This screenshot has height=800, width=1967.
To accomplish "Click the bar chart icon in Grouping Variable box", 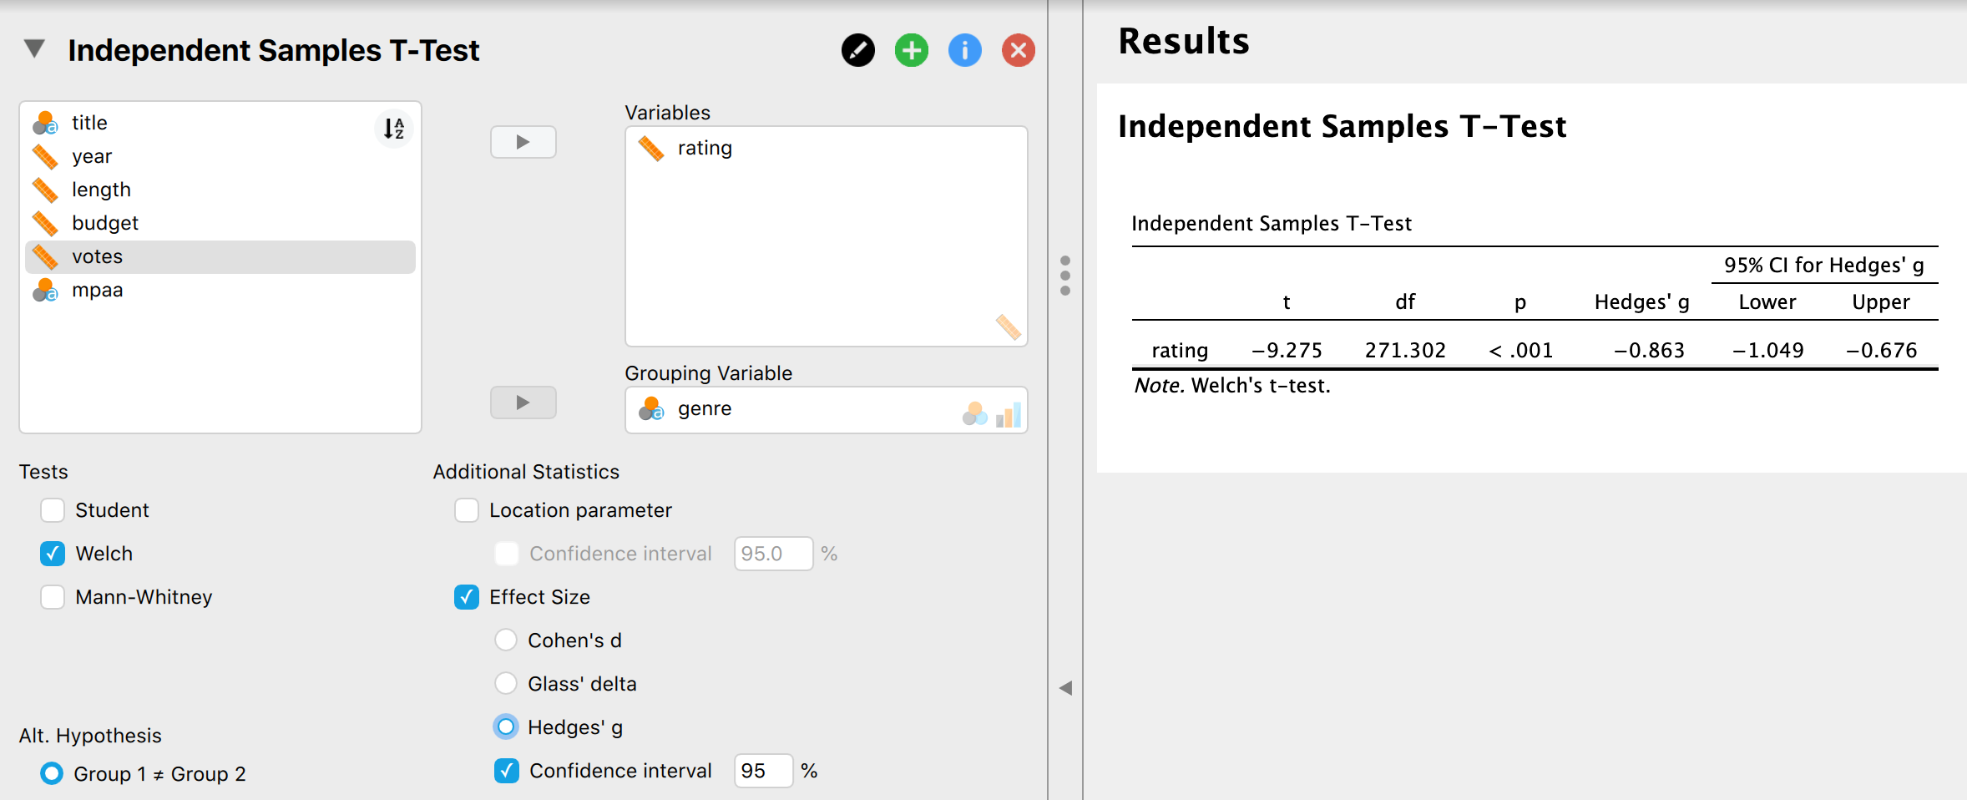I will [1008, 411].
